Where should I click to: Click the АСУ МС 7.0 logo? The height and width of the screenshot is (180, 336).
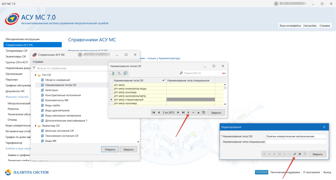tap(12, 19)
